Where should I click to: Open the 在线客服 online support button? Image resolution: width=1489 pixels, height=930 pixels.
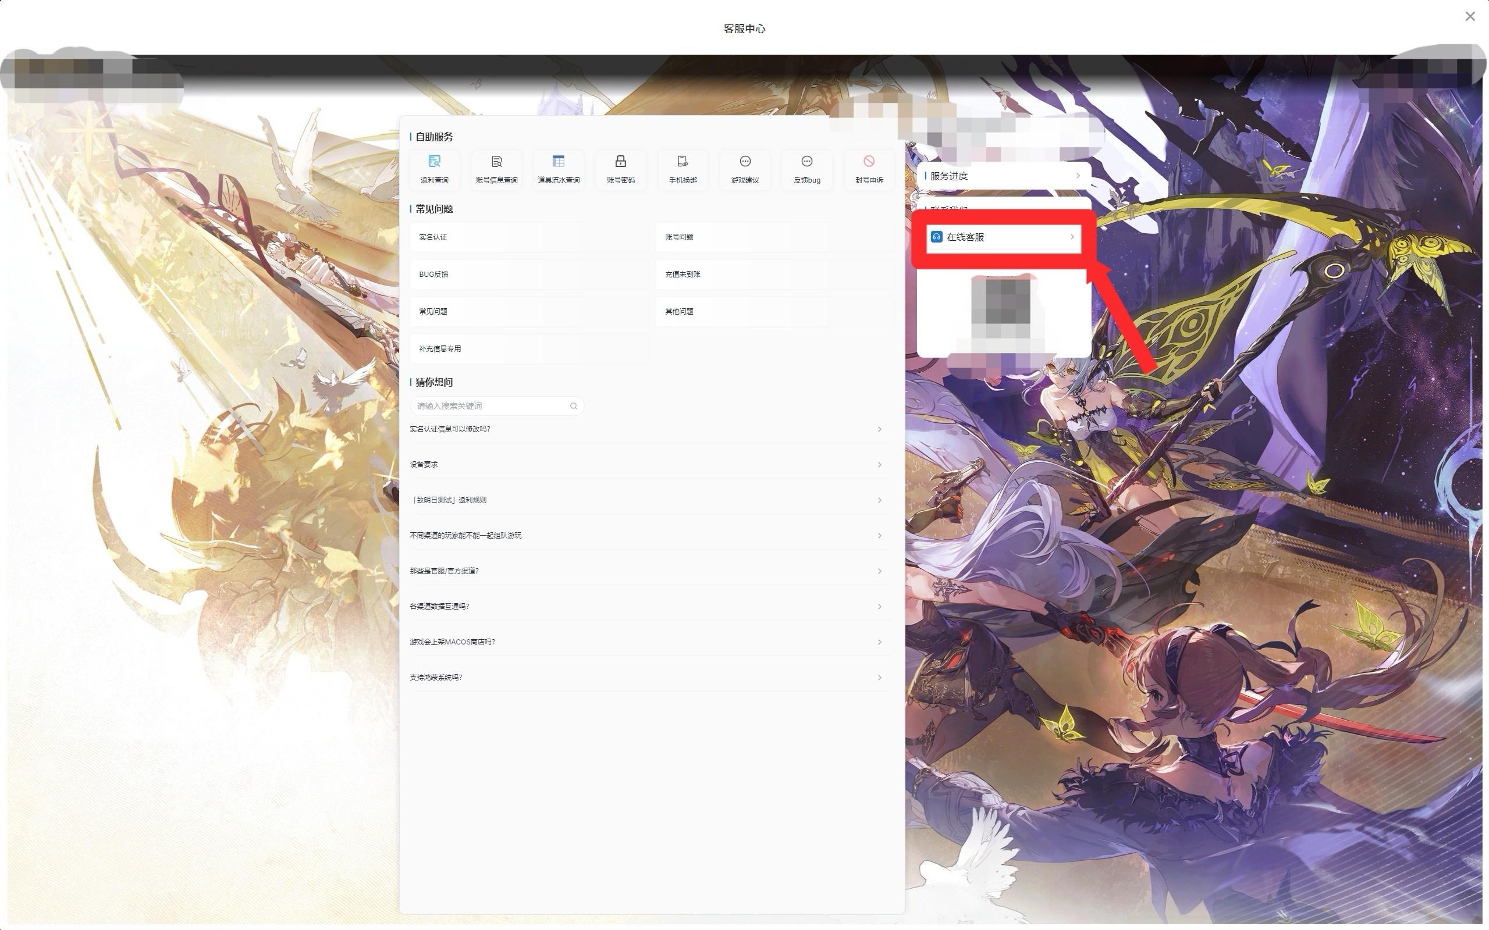pos(1003,237)
